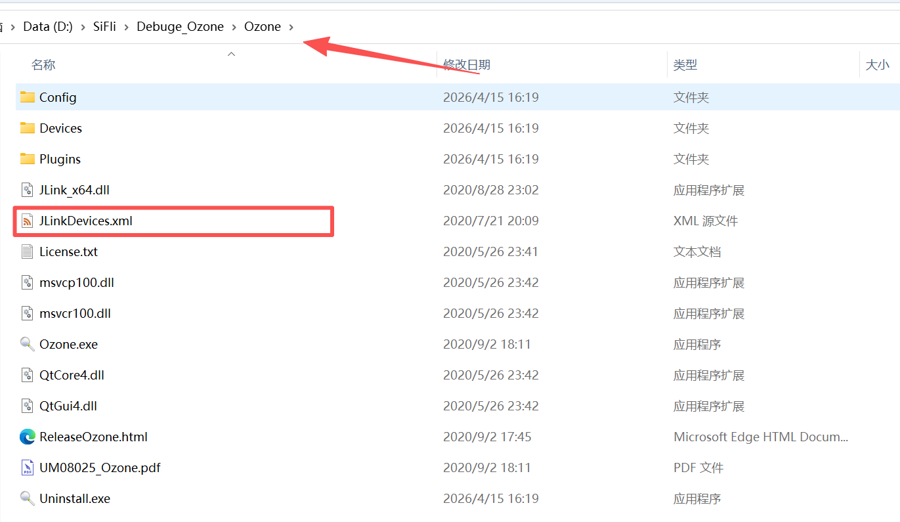Image resolution: width=900 pixels, height=522 pixels.
Task: Select the Plugins folder name
Action: [60, 159]
